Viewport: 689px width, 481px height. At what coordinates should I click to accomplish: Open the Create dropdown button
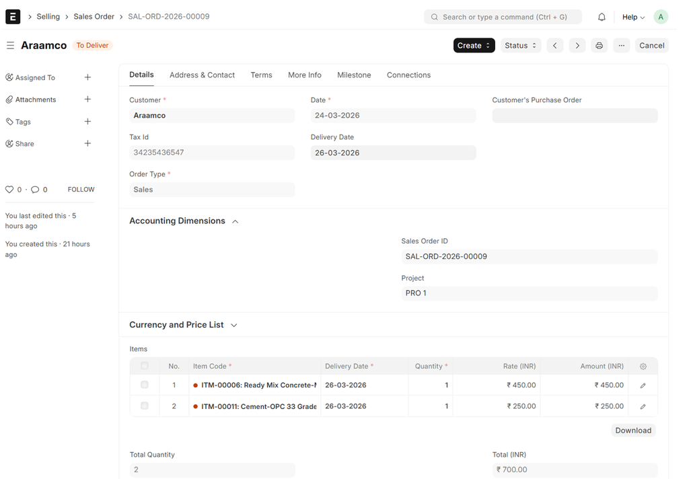point(474,46)
